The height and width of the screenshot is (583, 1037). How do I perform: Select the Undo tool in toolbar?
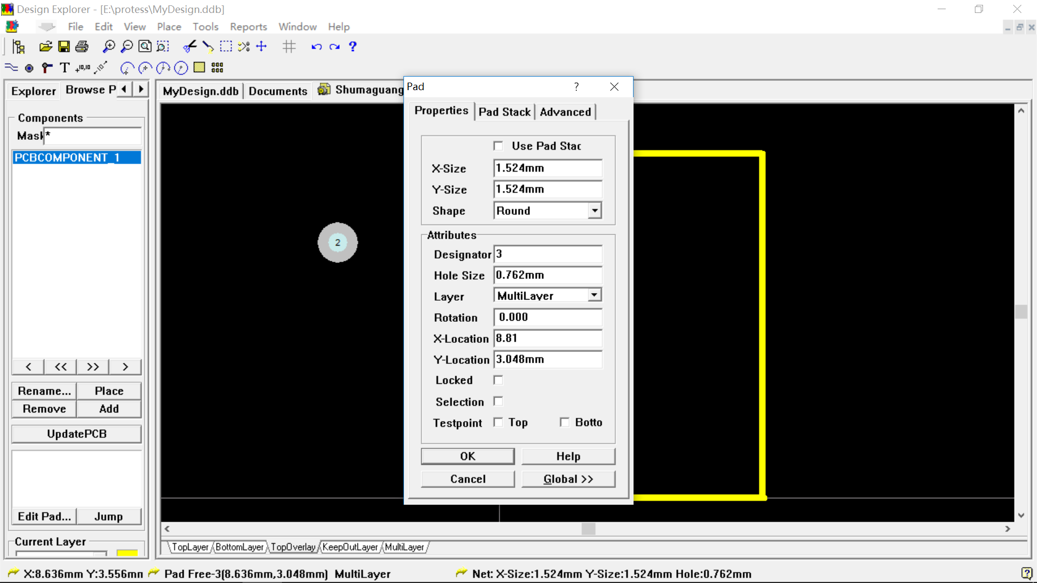pos(316,46)
